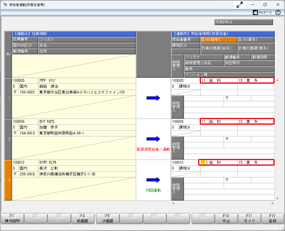Click bonus code 15 for recipient 100012
285x231 pixels.
pyautogui.click(x=241, y=162)
